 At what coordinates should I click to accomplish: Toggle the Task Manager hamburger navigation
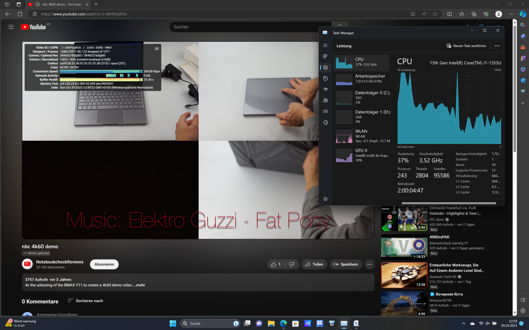[x=325, y=45]
